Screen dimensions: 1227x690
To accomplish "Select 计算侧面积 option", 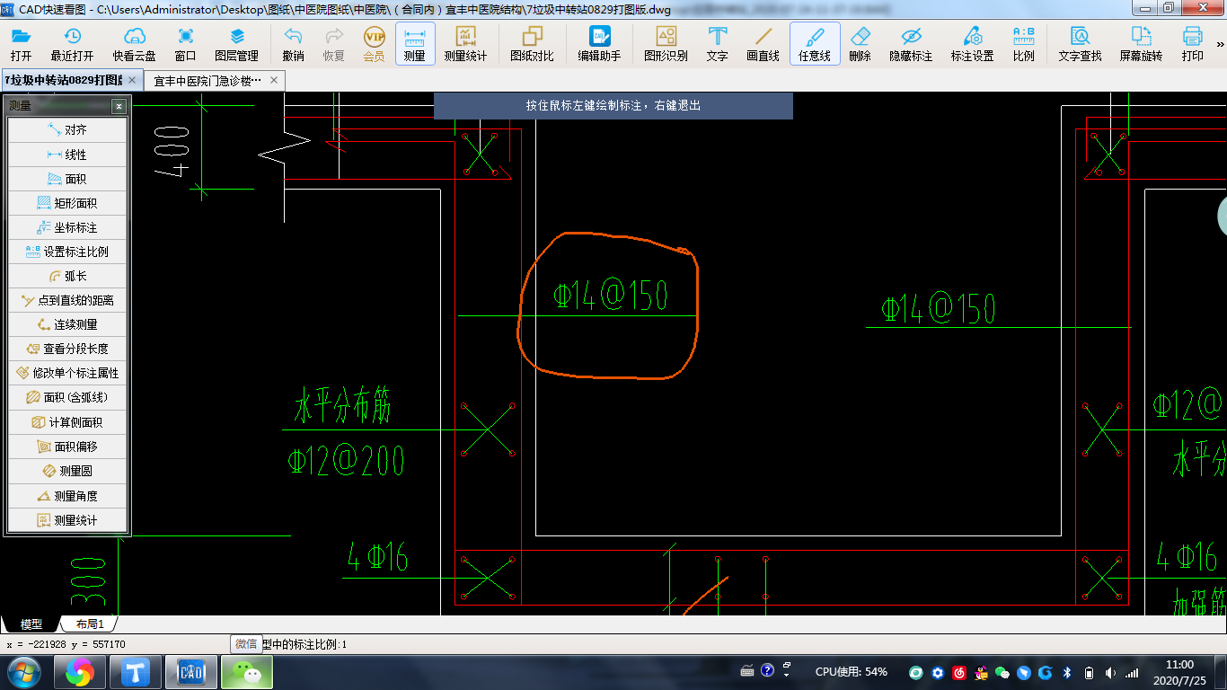I will click(67, 422).
